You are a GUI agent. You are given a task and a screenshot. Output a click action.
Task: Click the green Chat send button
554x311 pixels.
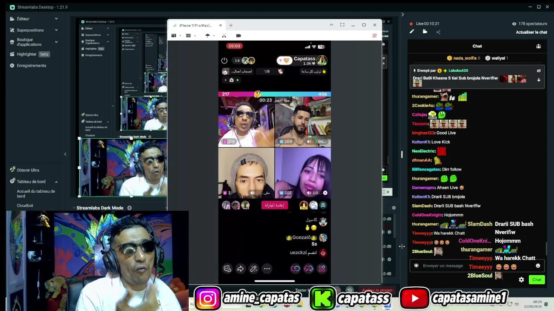point(537,279)
